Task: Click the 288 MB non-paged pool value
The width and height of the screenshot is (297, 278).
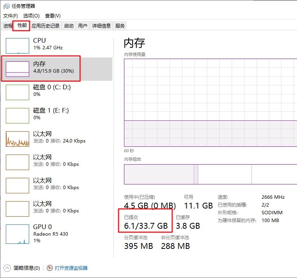Action: click(175, 246)
